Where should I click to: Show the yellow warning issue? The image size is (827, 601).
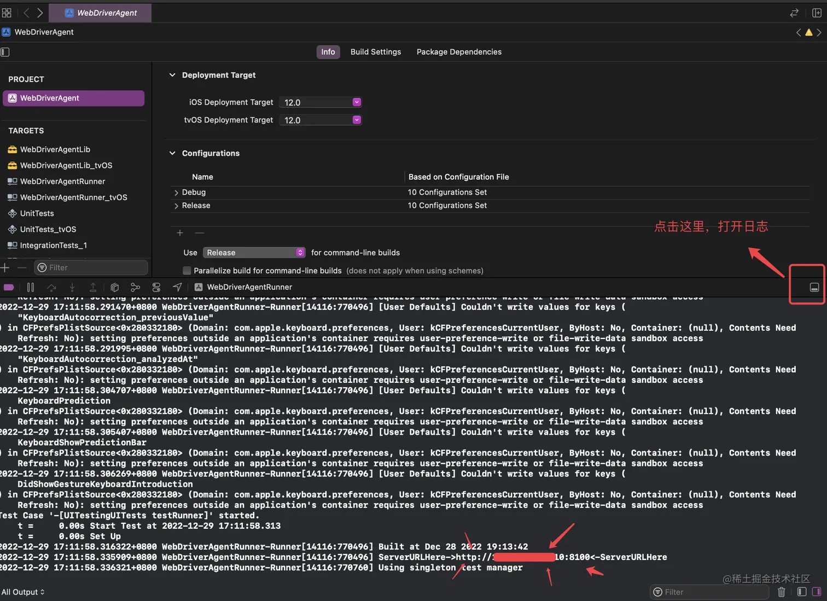click(808, 32)
